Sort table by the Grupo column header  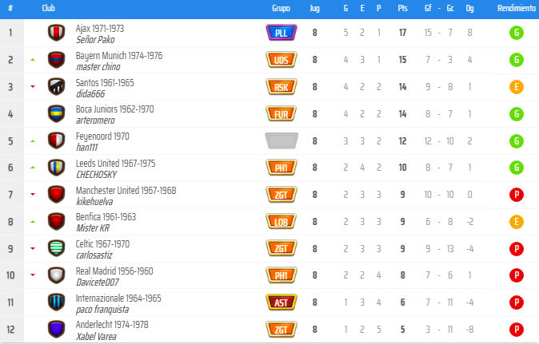tap(281, 8)
